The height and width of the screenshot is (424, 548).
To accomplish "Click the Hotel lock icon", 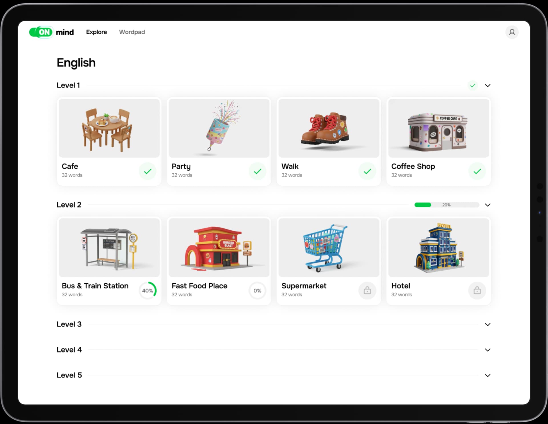I will point(477,290).
